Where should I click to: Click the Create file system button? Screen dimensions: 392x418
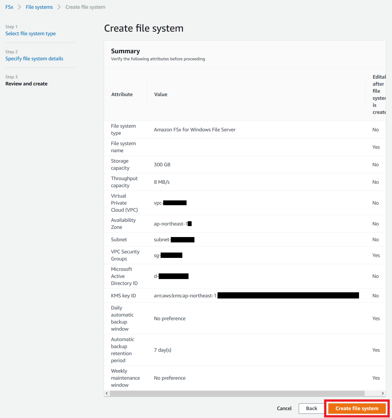pyautogui.click(x=357, y=408)
